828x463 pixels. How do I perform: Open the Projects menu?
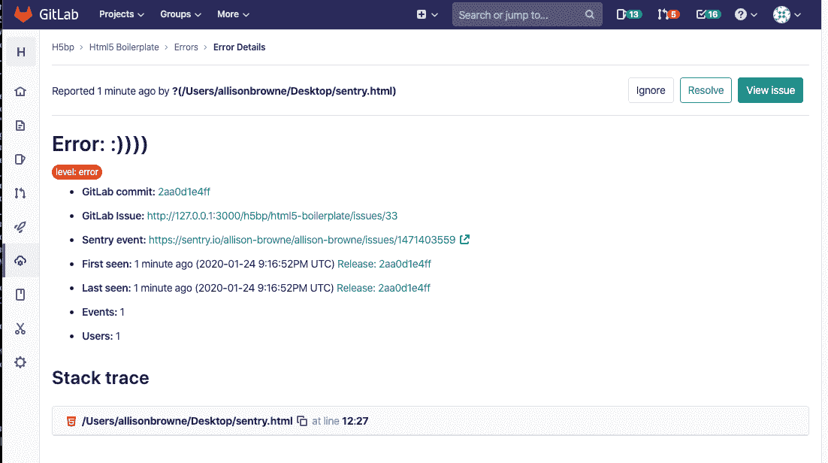pos(121,14)
